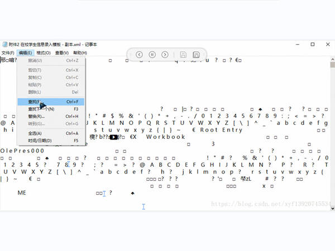Maximize the Notepad window

pos(313,45)
